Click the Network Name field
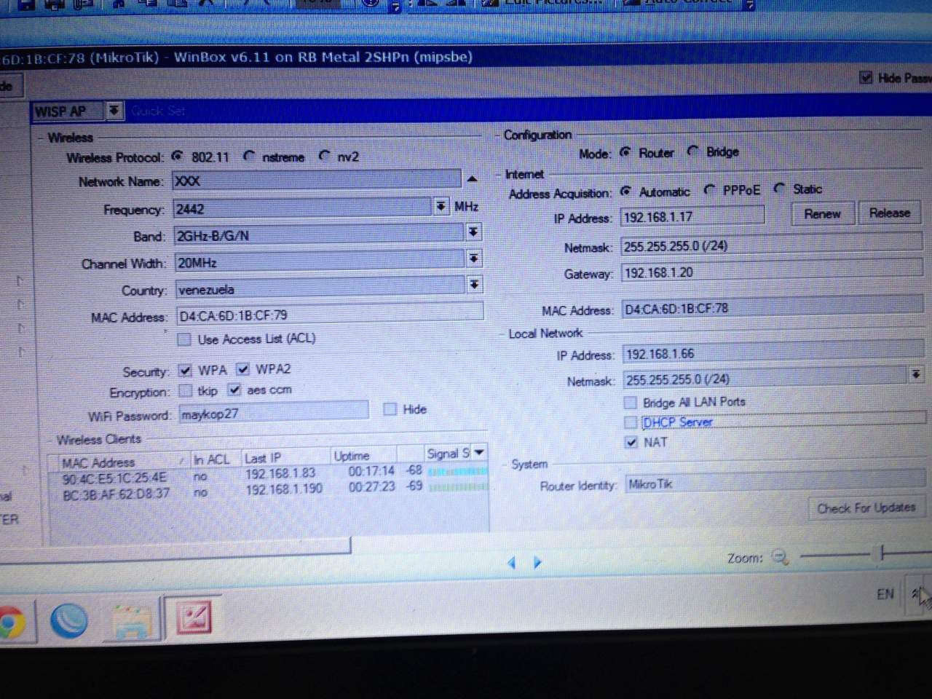The image size is (932, 699). pos(317,181)
